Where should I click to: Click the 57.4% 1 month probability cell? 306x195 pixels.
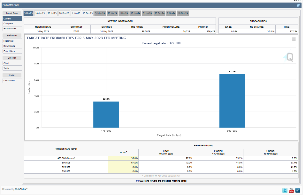tap(271, 163)
